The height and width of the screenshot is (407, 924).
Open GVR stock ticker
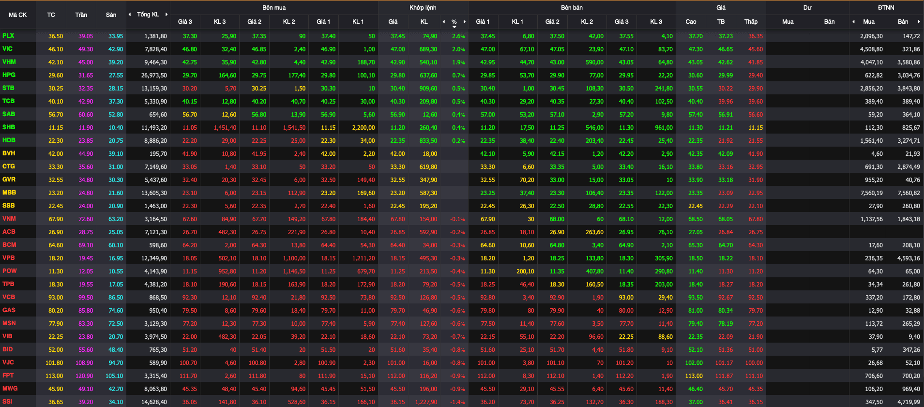(9, 180)
